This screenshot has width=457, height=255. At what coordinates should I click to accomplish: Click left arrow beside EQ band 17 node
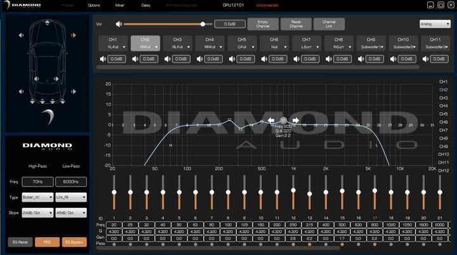(271, 120)
